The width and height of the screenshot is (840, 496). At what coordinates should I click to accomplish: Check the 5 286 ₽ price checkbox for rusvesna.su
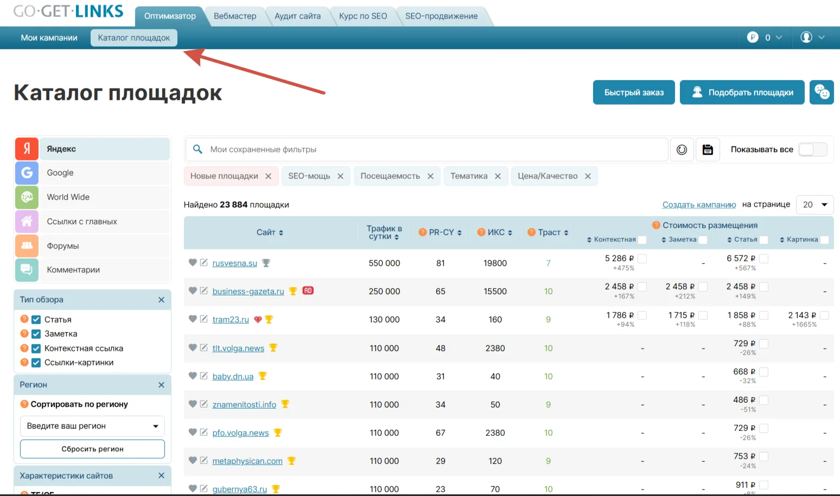[642, 259]
